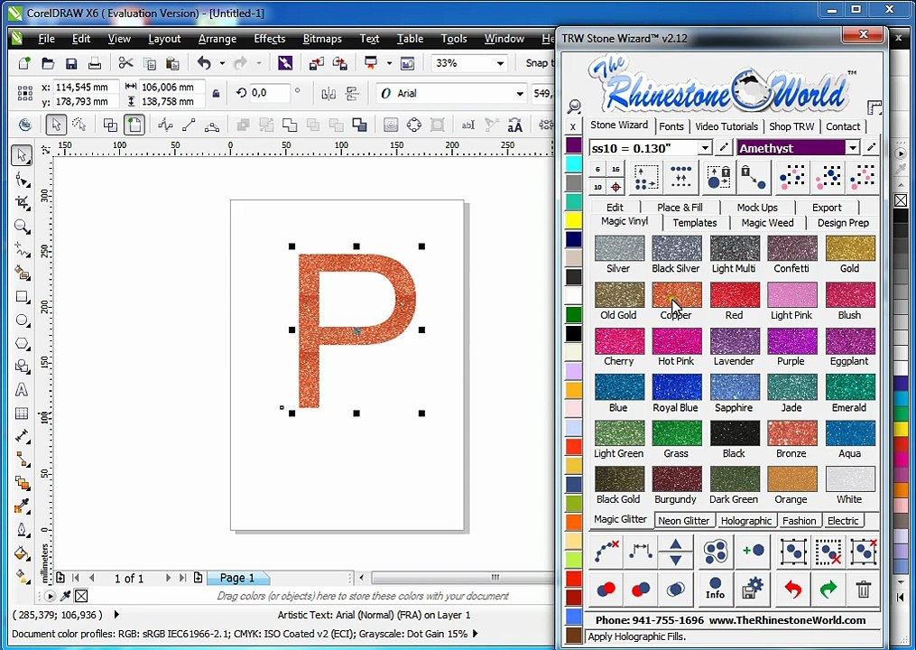Open the Magic Weed tab
Screen dimensions: 916x650
coord(767,223)
